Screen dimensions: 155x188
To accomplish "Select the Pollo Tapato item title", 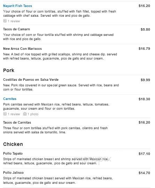I will coord(13,153).
